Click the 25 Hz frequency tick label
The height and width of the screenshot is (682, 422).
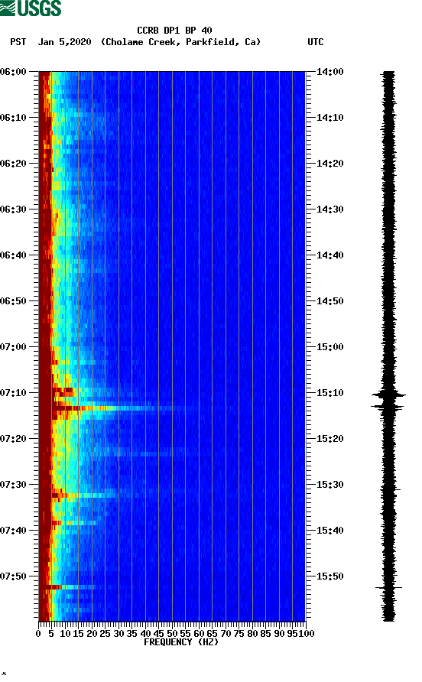105,634
